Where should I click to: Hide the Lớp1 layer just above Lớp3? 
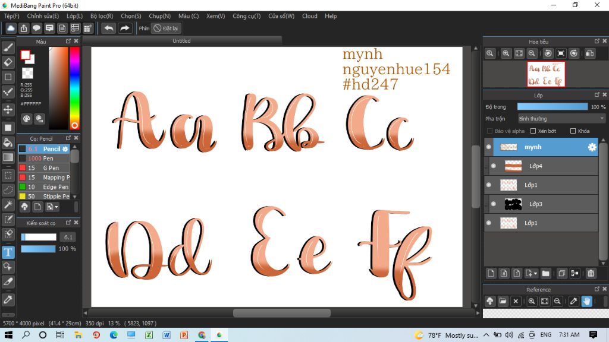click(x=489, y=185)
